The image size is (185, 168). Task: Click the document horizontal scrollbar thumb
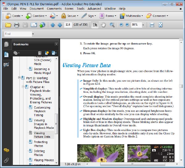click(133, 164)
